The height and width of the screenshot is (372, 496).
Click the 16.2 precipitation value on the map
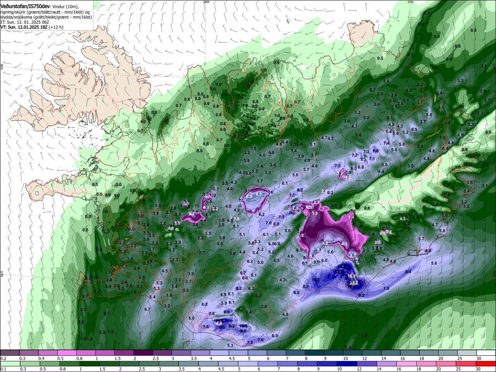tap(351, 276)
